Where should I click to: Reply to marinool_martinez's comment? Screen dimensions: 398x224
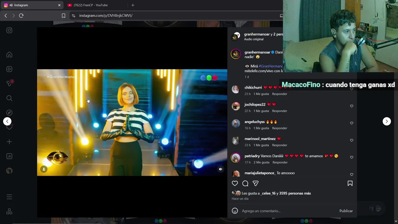[280, 145]
